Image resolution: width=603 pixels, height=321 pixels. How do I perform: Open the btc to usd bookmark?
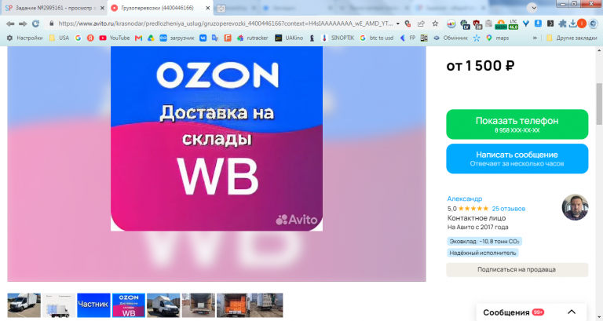pyautogui.click(x=377, y=38)
